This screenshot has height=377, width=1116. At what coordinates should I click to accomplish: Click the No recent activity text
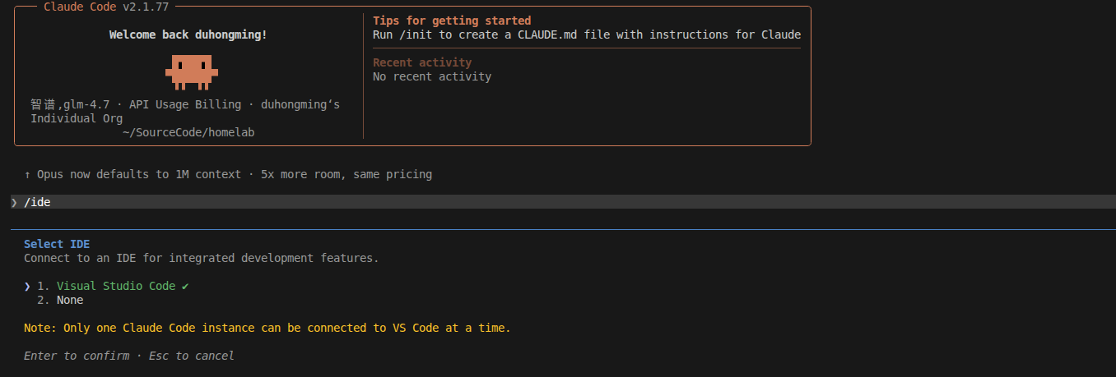point(432,76)
